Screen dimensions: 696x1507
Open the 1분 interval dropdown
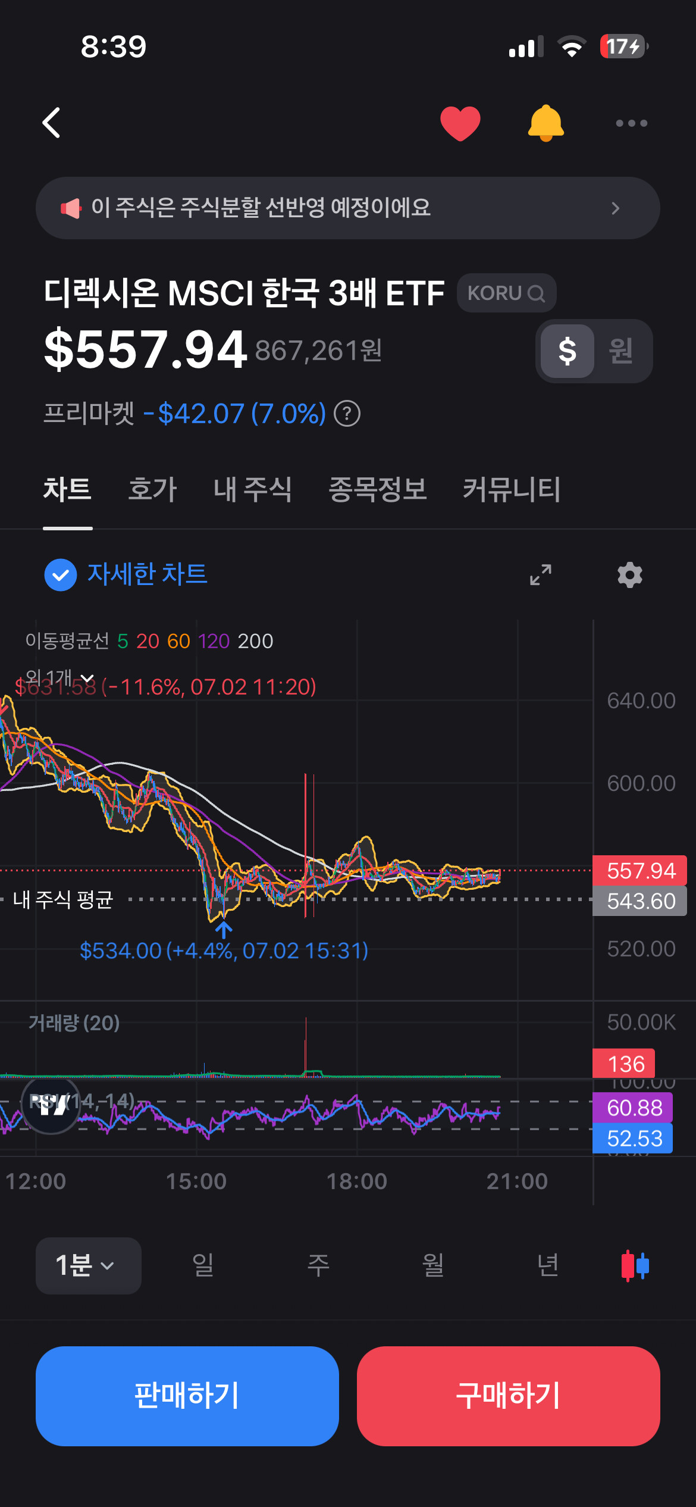point(89,1265)
